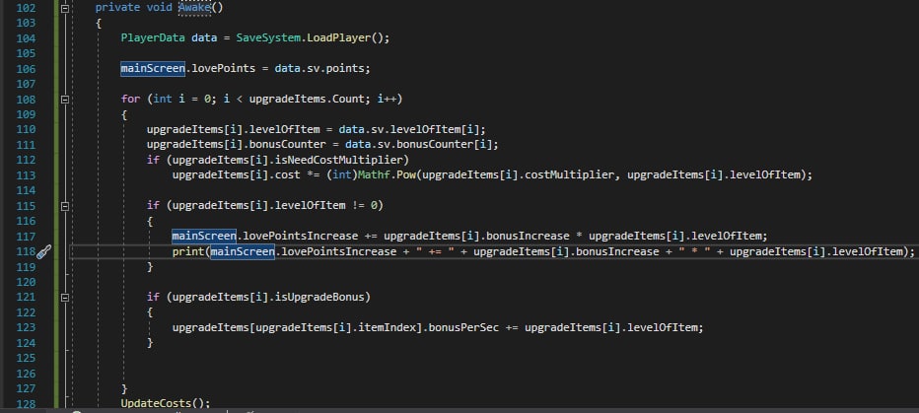
Task: Click private keyword on line 102
Action: click(x=117, y=8)
